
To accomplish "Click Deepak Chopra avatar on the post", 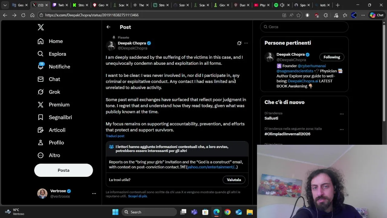I will tap(111, 45).
